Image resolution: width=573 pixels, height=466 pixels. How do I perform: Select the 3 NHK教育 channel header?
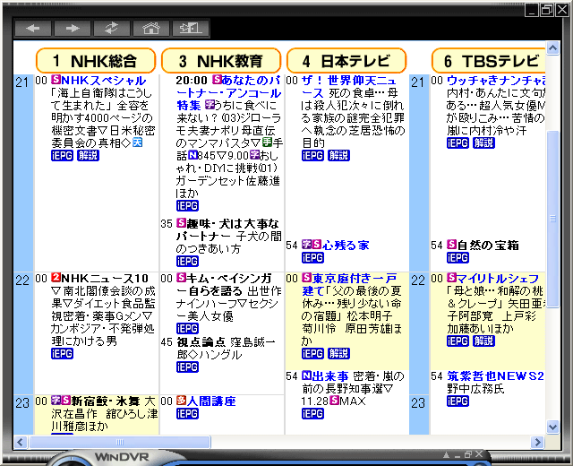tap(221, 61)
